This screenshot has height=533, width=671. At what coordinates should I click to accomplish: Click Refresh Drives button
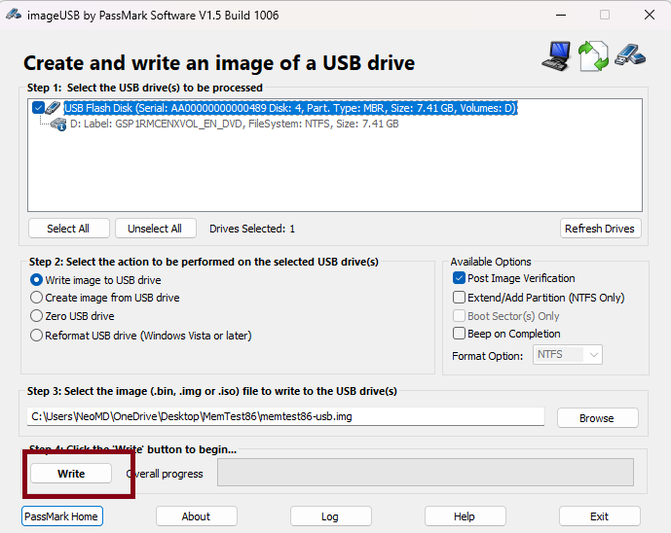coord(601,229)
